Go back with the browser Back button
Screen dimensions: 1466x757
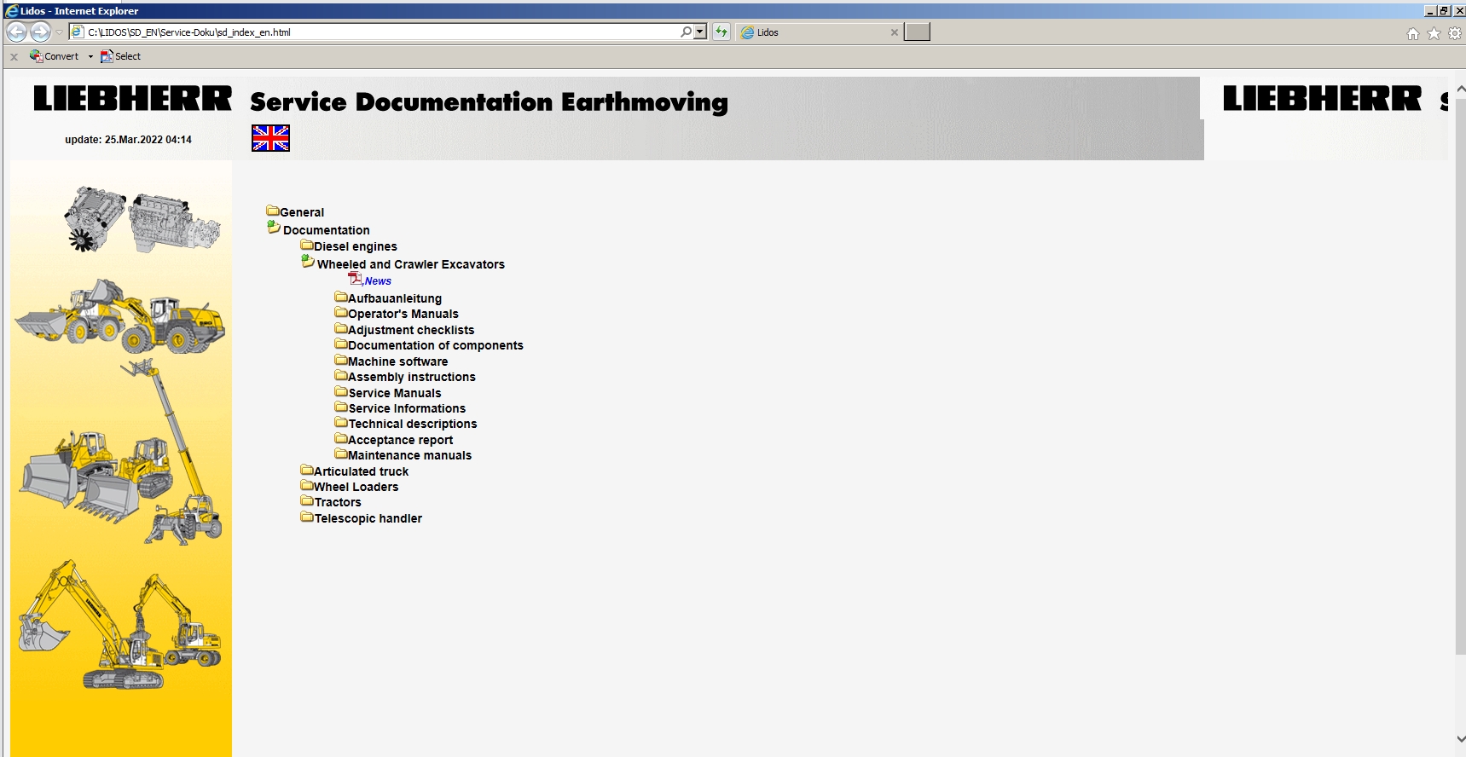pos(17,32)
